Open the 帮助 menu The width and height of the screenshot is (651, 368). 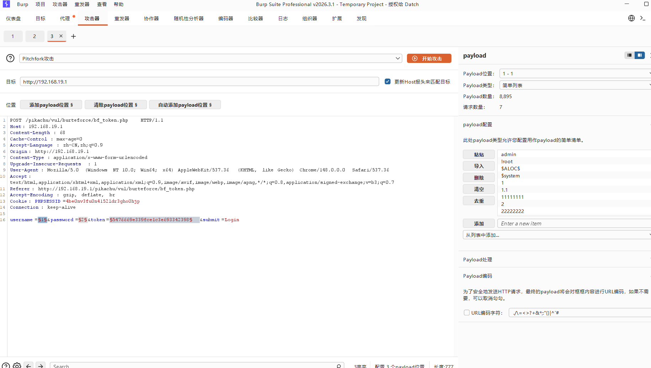[118, 4]
